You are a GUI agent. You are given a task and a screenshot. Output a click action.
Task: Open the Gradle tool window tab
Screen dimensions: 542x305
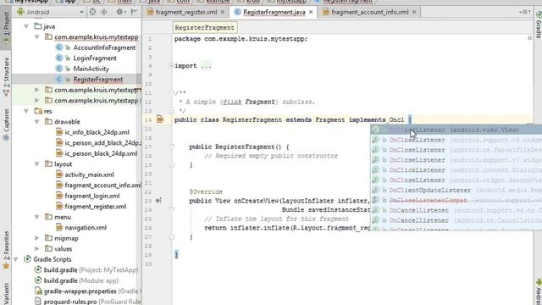[539, 25]
